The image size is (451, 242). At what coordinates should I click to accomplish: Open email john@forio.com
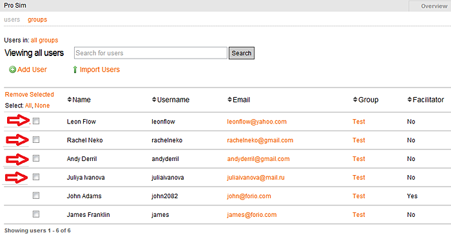(x=249, y=196)
